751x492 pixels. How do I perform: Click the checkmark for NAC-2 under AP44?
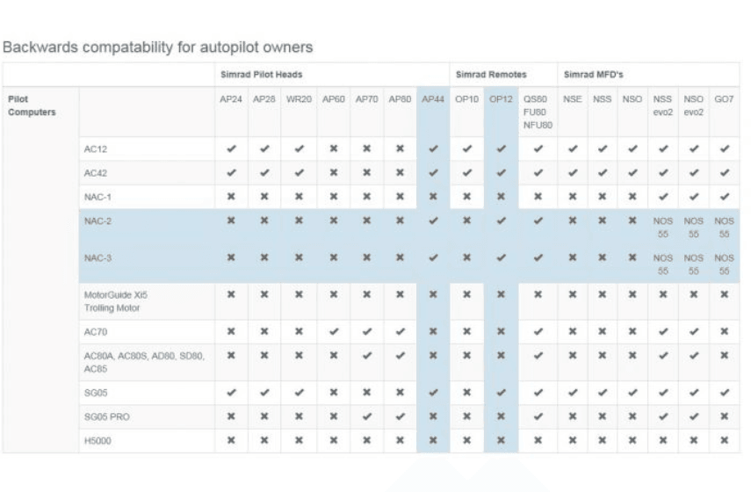pos(433,221)
